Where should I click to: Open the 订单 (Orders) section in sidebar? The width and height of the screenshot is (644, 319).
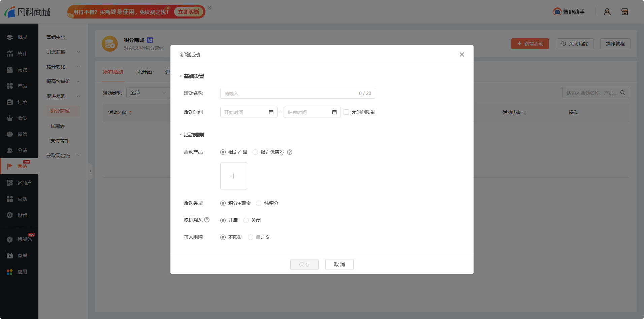pos(19,102)
